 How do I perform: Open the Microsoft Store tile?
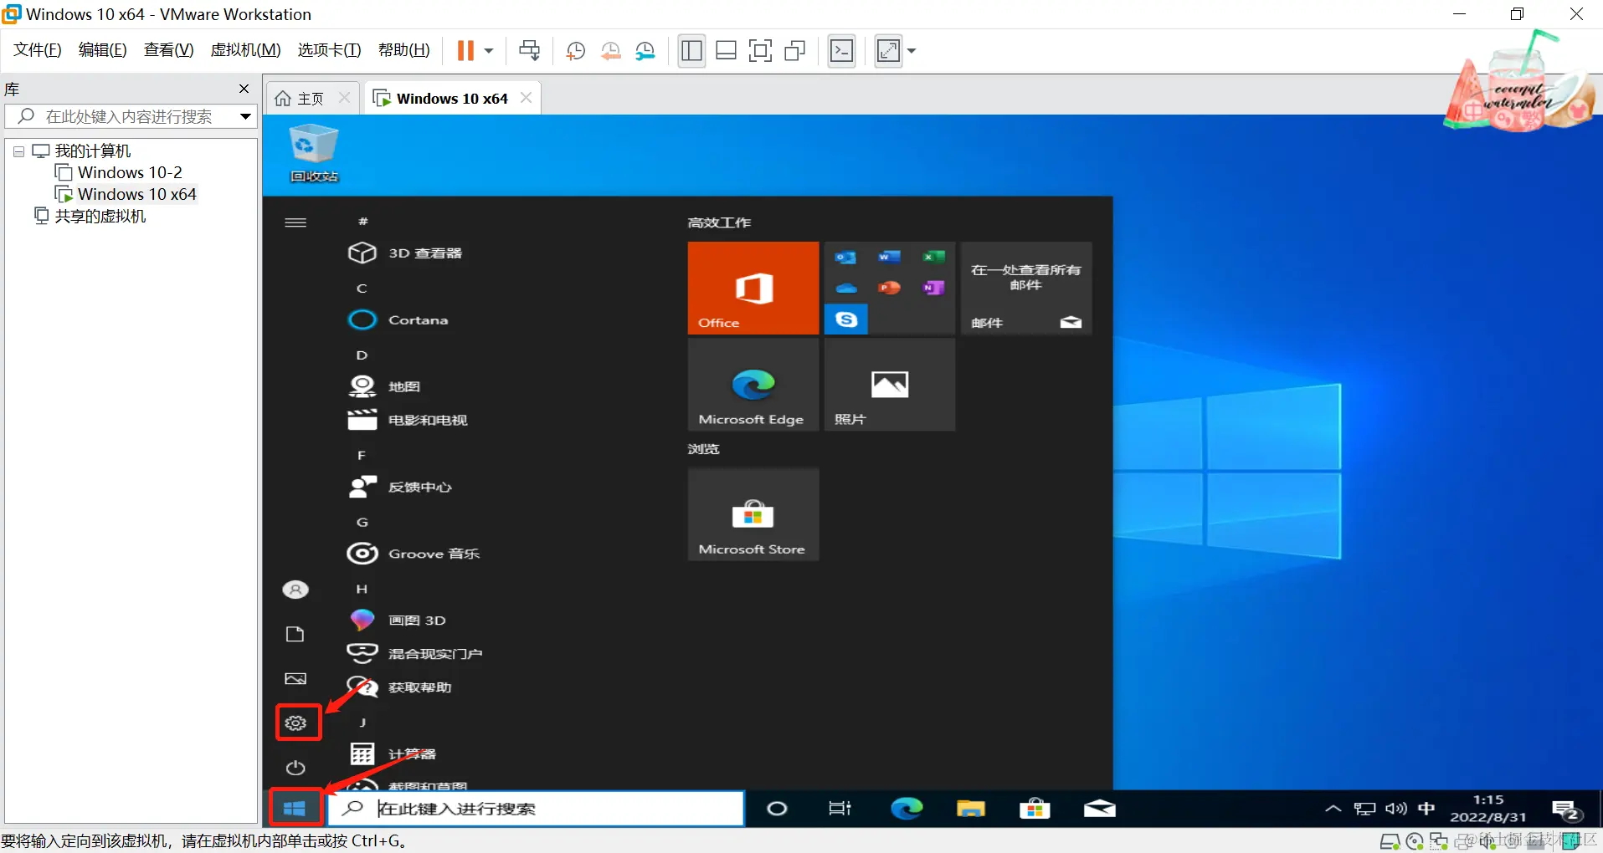(753, 514)
